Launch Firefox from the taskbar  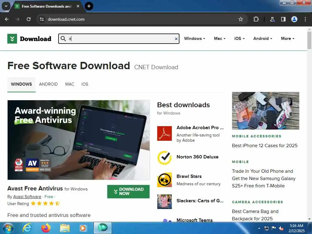pyautogui.click(x=46, y=228)
